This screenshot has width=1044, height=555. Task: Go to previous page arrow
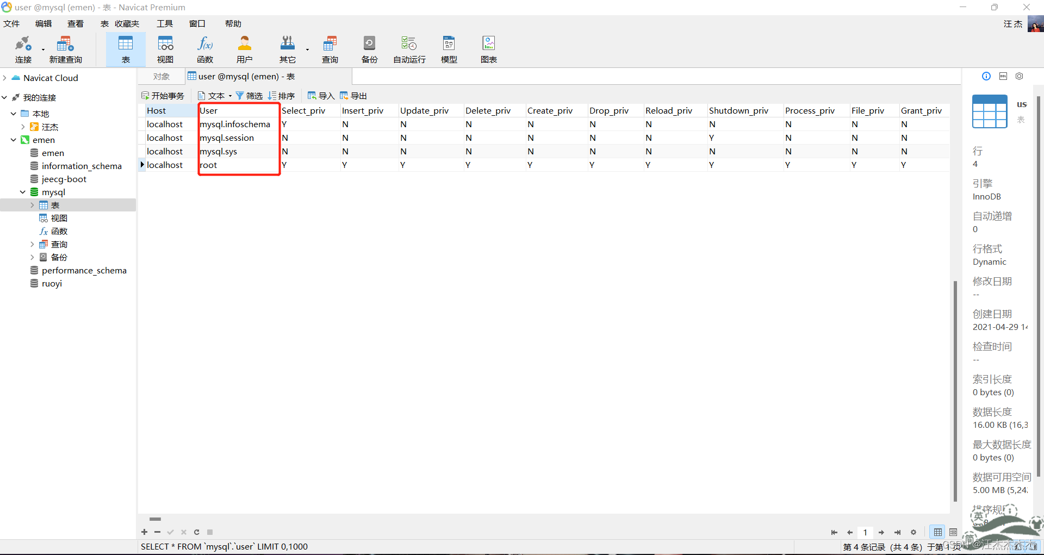pos(850,533)
